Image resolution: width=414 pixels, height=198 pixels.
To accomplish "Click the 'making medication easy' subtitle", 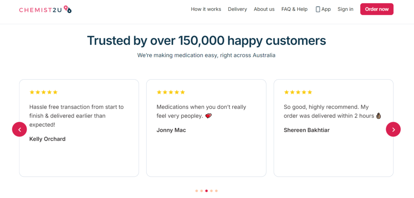I will coord(207,55).
